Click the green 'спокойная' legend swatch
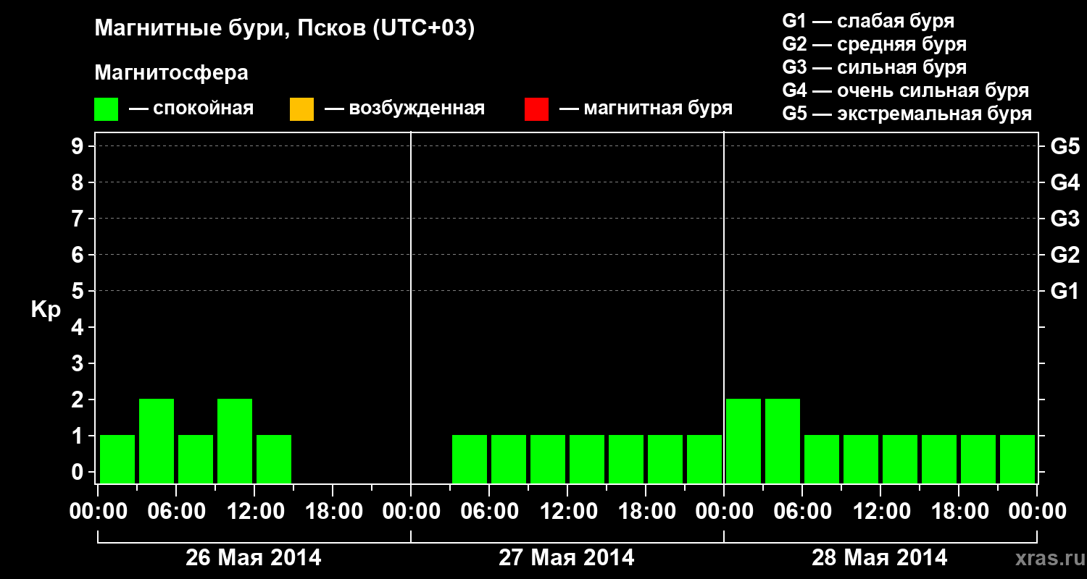 click(107, 109)
